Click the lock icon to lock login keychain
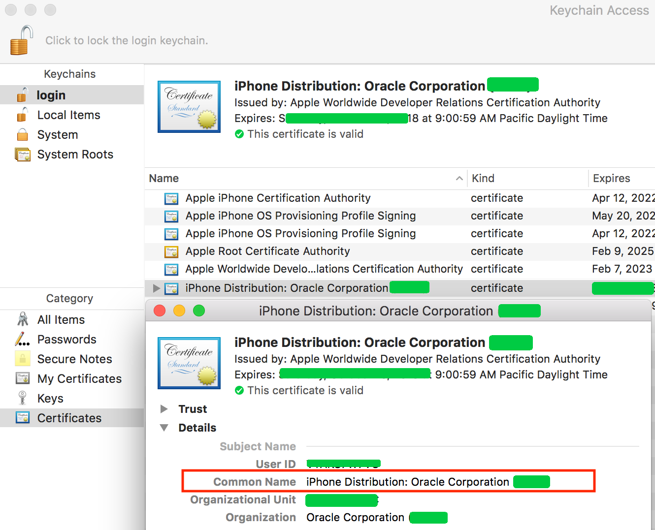The height and width of the screenshot is (530, 655). pyautogui.click(x=22, y=40)
